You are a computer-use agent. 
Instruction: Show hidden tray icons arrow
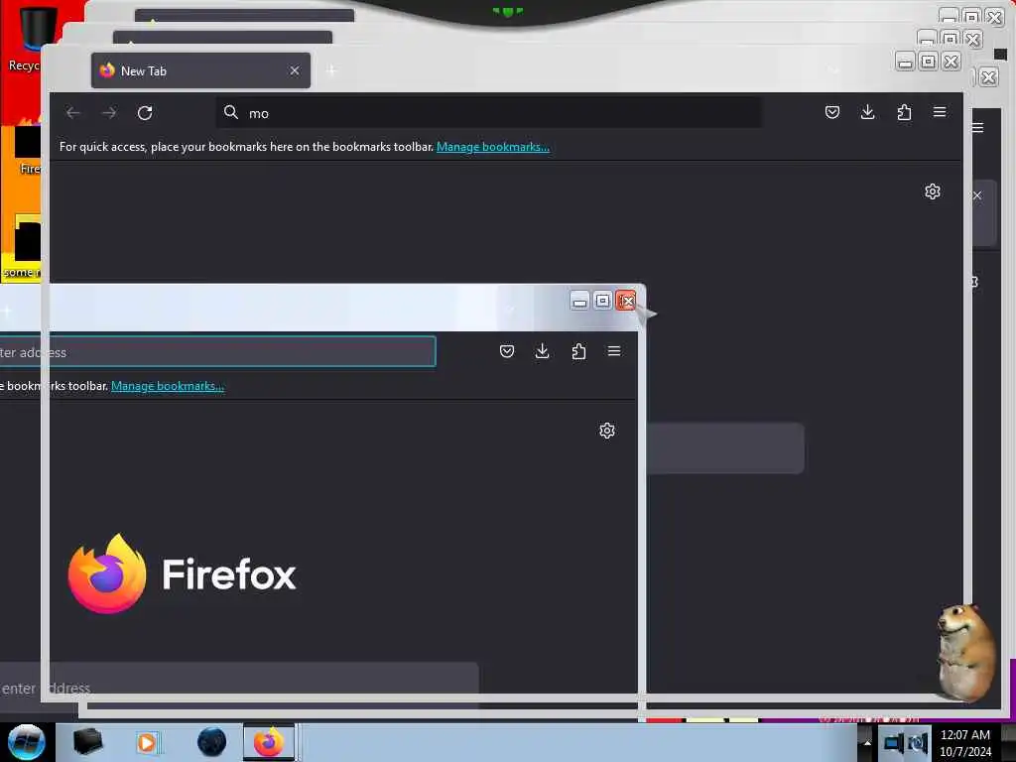point(867,742)
